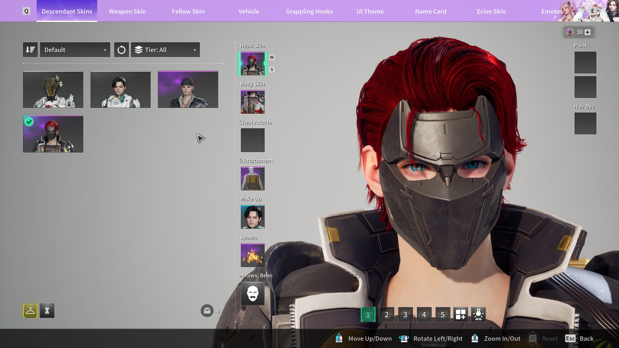Switch to the Vehicle tab
Screen dimensions: 619x348
pos(249,11)
